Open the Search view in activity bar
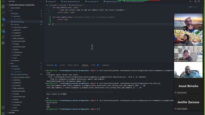205x115 pixels. point(3,13)
